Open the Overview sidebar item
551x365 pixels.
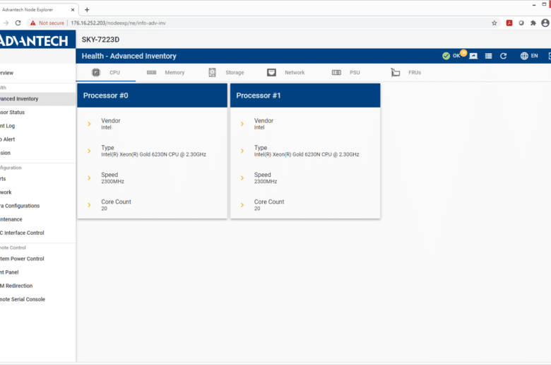(x=37, y=73)
